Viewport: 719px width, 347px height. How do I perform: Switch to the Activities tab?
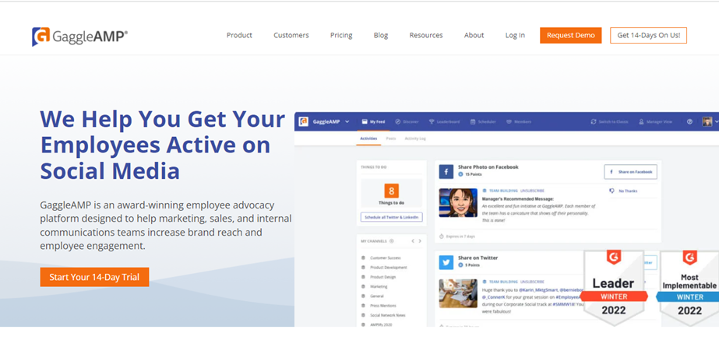click(x=368, y=138)
